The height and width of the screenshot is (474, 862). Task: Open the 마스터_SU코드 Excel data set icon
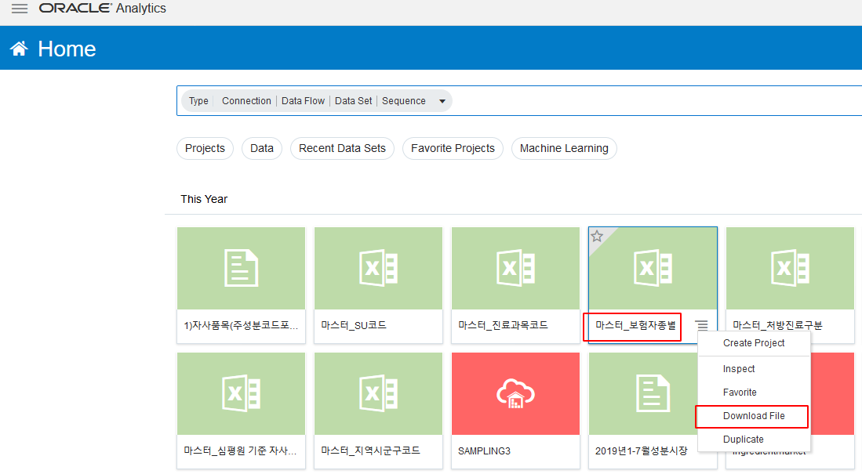coord(378,268)
